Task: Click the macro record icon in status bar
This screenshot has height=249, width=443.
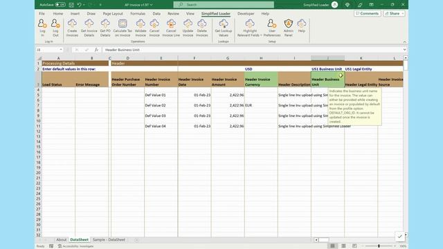Action: point(51,246)
